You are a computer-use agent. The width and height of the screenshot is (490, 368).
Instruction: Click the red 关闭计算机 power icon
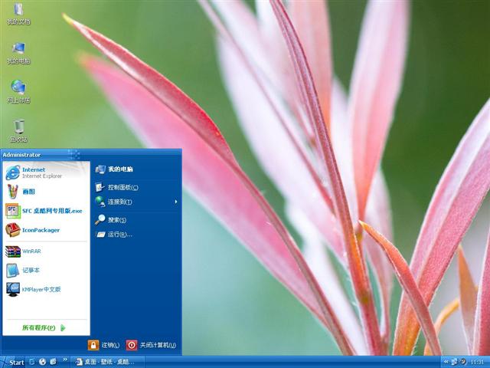(132, 345)
